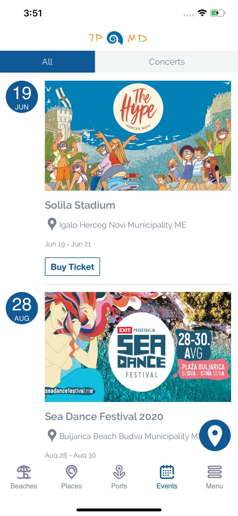The height and width of the screenshot is (516, 238).
Task: Open The Hype Herceg Novi banner
Action: (138, 136)
